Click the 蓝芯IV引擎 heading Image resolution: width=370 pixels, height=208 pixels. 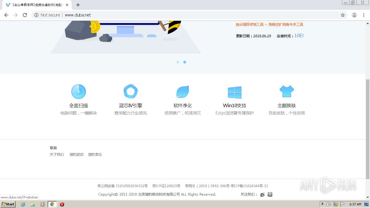tap(131, 106)
